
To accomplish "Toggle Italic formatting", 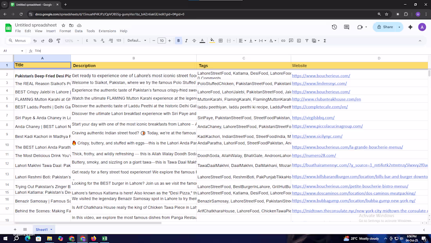I will pos(187,41).
